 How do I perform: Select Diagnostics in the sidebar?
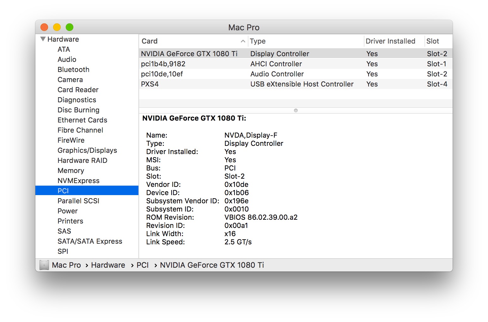pos(77,100)
